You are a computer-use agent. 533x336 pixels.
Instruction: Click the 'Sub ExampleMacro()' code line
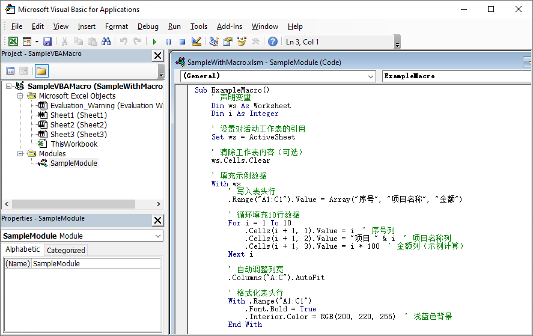point(232,90)
